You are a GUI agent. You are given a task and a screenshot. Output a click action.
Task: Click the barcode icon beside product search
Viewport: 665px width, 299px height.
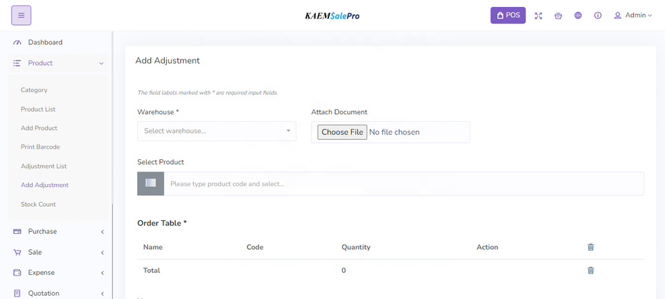pyautogui.click(x=150, y=183)
